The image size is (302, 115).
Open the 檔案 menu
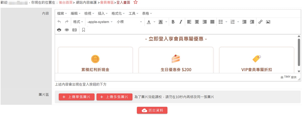click(62, 13)
